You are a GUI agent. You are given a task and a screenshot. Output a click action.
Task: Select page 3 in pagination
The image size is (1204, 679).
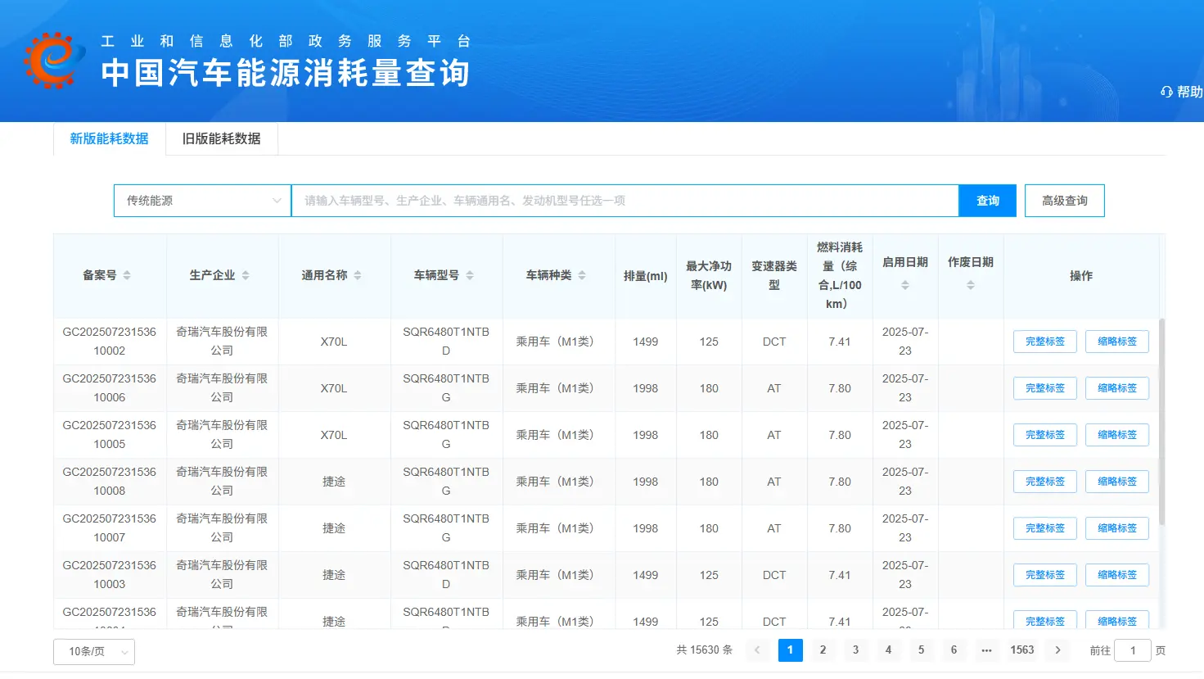point(855,650)
